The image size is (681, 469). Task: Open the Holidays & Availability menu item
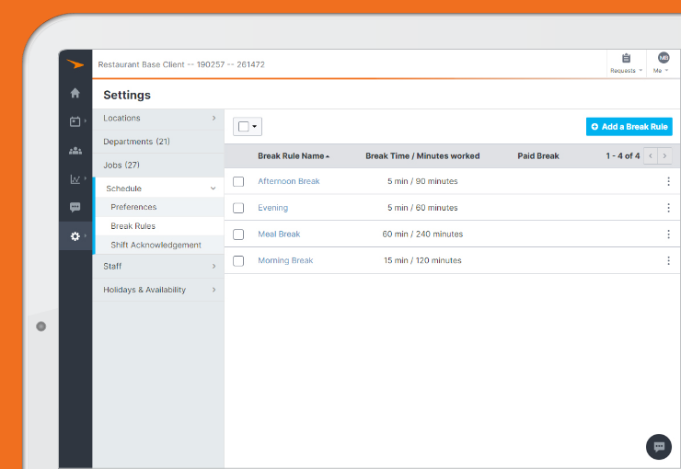click(x=158, y=290)
